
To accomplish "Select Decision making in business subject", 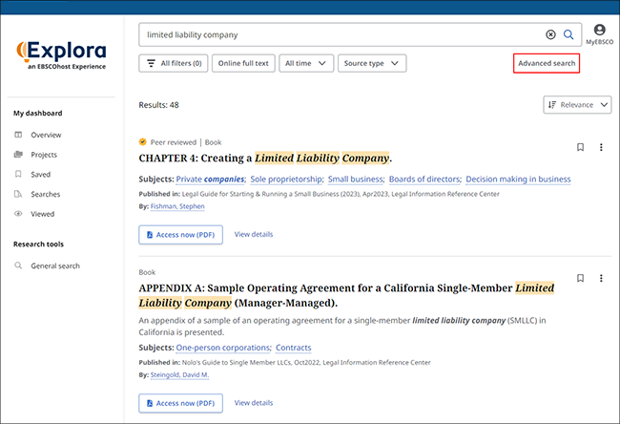I will click(518, 180).
